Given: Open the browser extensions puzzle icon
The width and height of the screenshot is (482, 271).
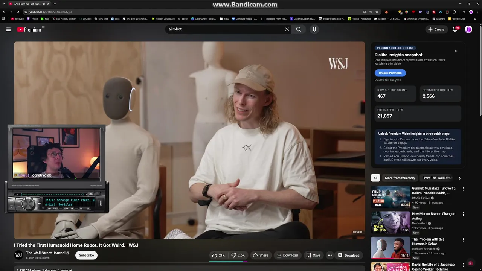Looking at the screenshot, I should (x=454, y=12).
